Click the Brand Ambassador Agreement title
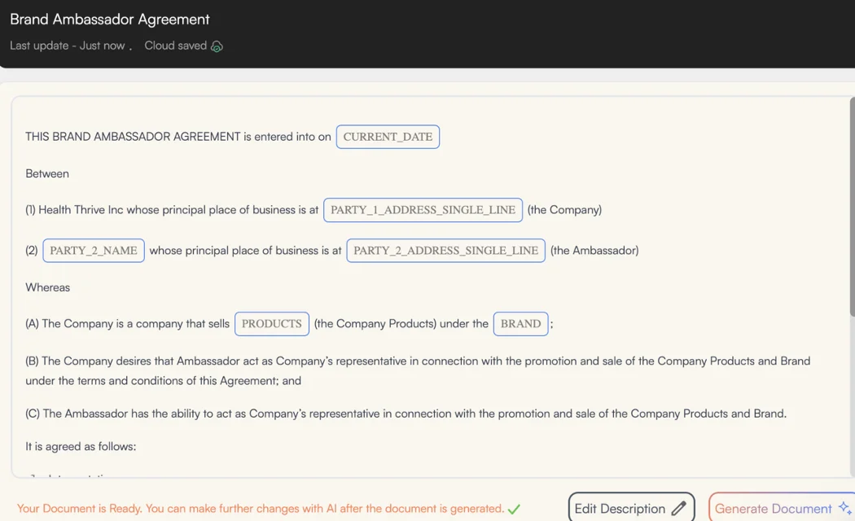 coord(110,20)
